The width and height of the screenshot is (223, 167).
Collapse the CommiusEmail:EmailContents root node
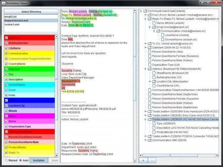[x=141, y=11]
